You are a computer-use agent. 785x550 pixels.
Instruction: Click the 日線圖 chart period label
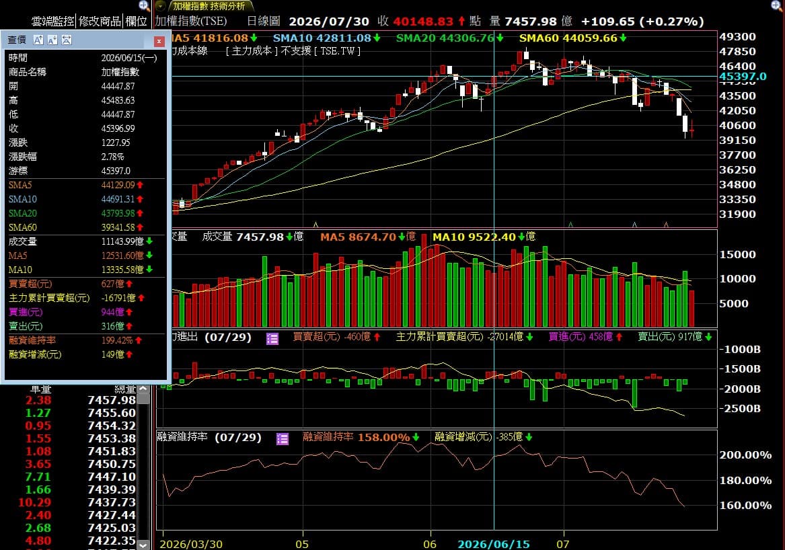(x=263, y=21)
